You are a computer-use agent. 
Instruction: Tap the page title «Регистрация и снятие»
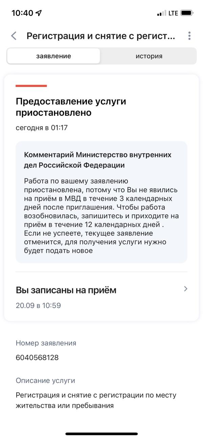point(101,36)
